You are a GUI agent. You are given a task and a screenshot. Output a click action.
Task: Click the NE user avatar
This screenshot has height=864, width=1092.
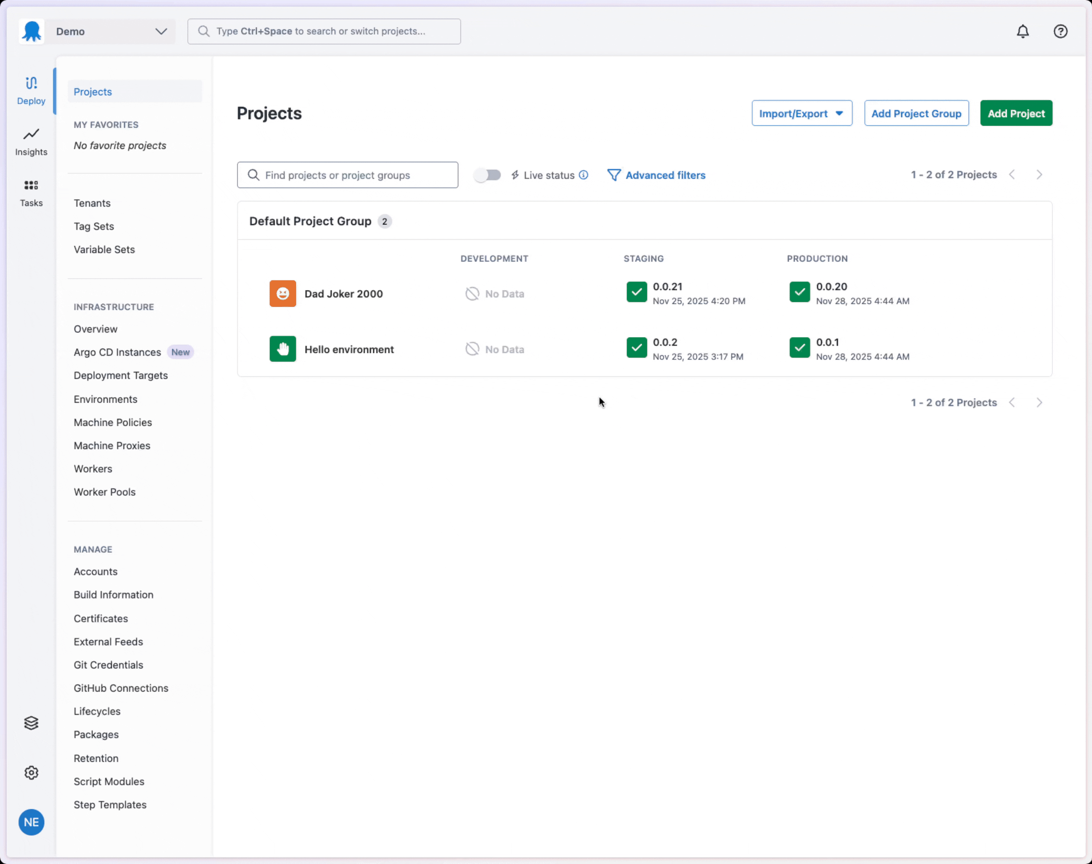pyautogui.click(x=31, y=822)
